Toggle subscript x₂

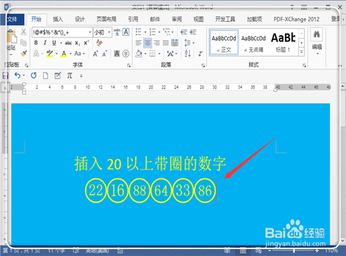click(78, 43)
